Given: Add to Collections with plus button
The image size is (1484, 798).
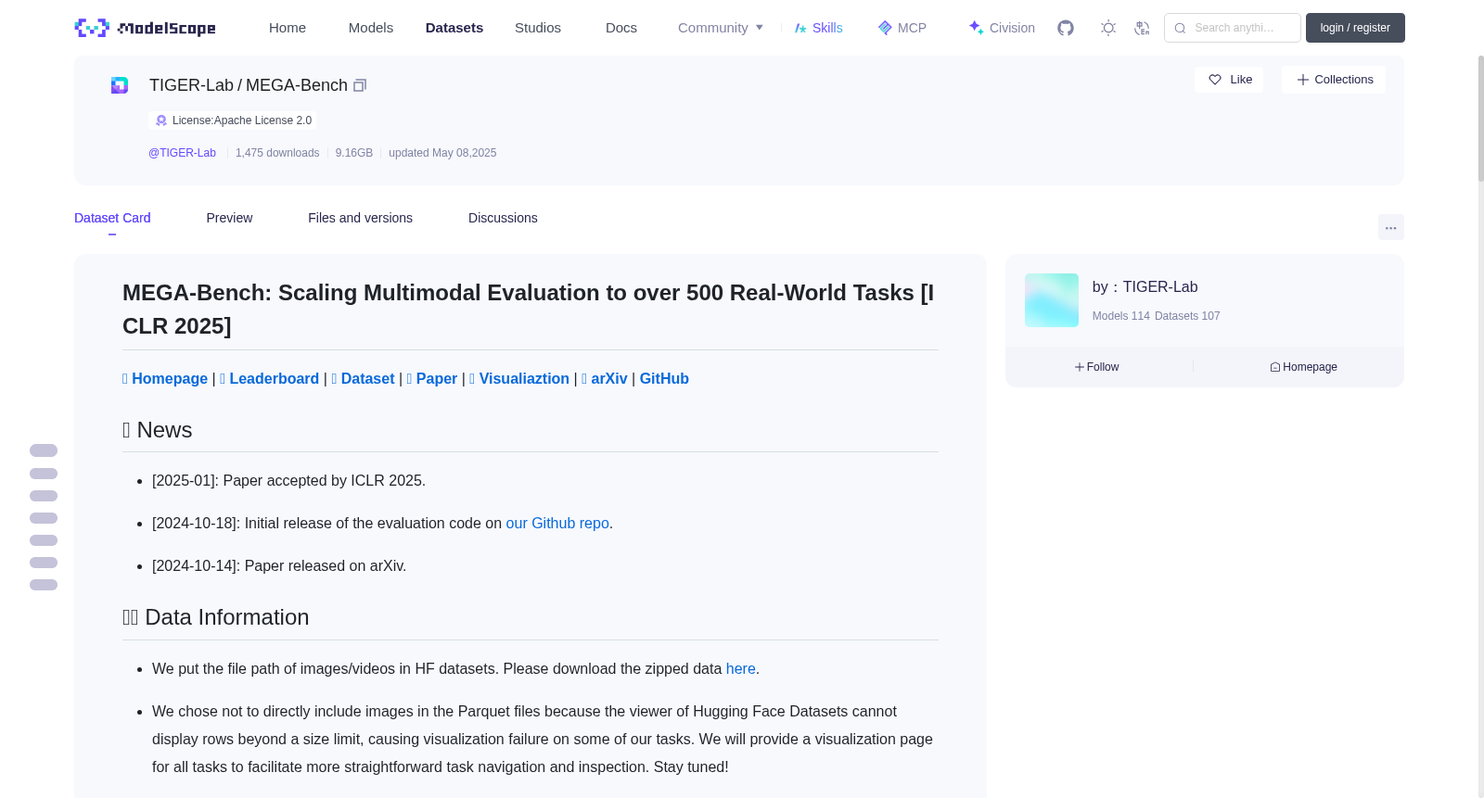Looking at the screenshot, I should tap(1334, 80).
